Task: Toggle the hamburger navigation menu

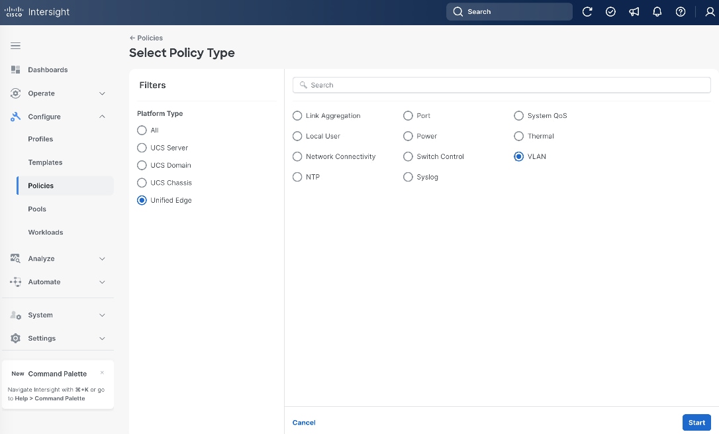Action: coord(16,46)
